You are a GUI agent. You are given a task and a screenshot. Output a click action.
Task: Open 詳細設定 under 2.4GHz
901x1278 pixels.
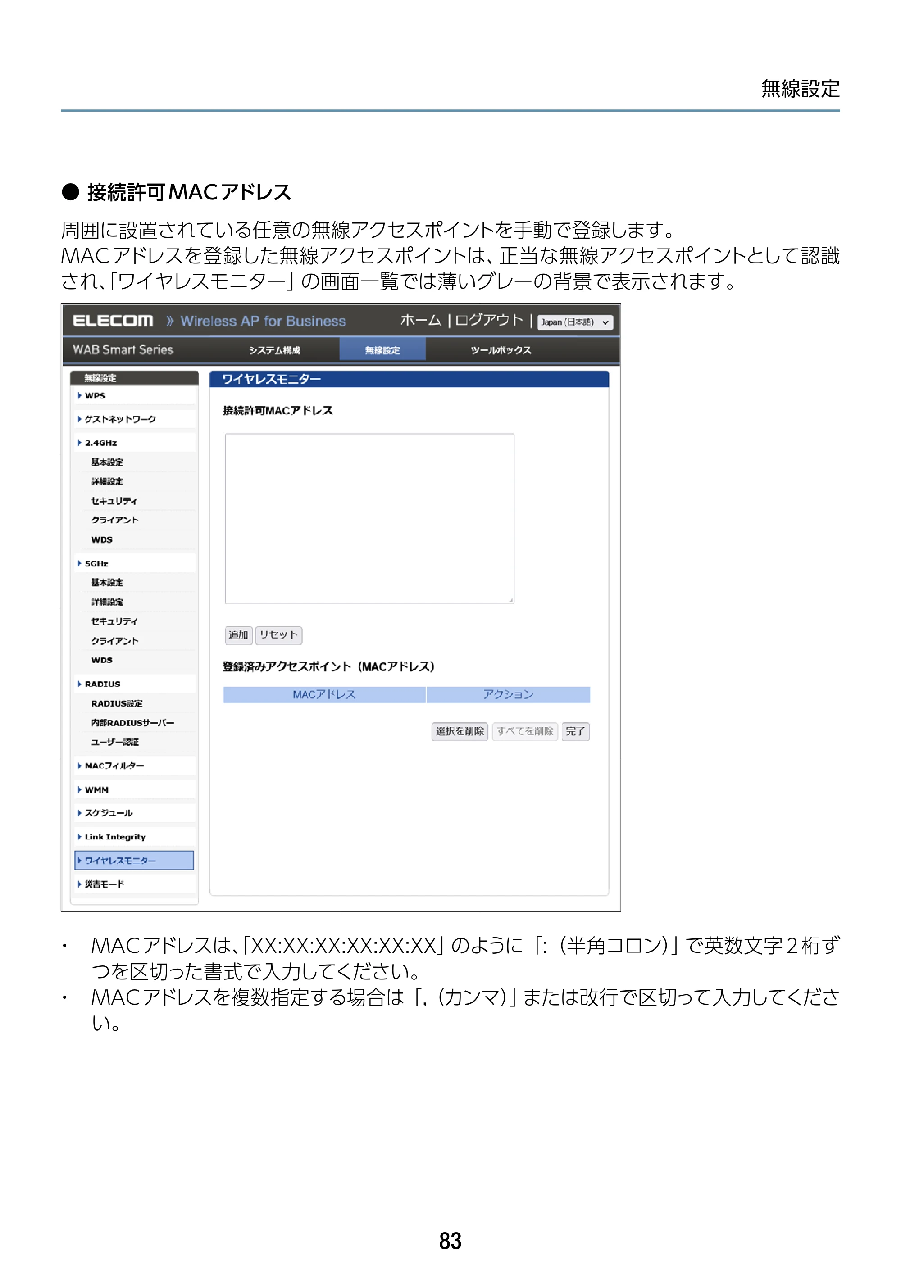(107, 481)
